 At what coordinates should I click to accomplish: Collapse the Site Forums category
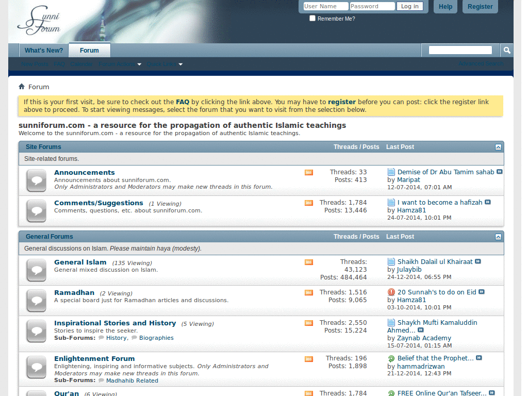point(499,147)
